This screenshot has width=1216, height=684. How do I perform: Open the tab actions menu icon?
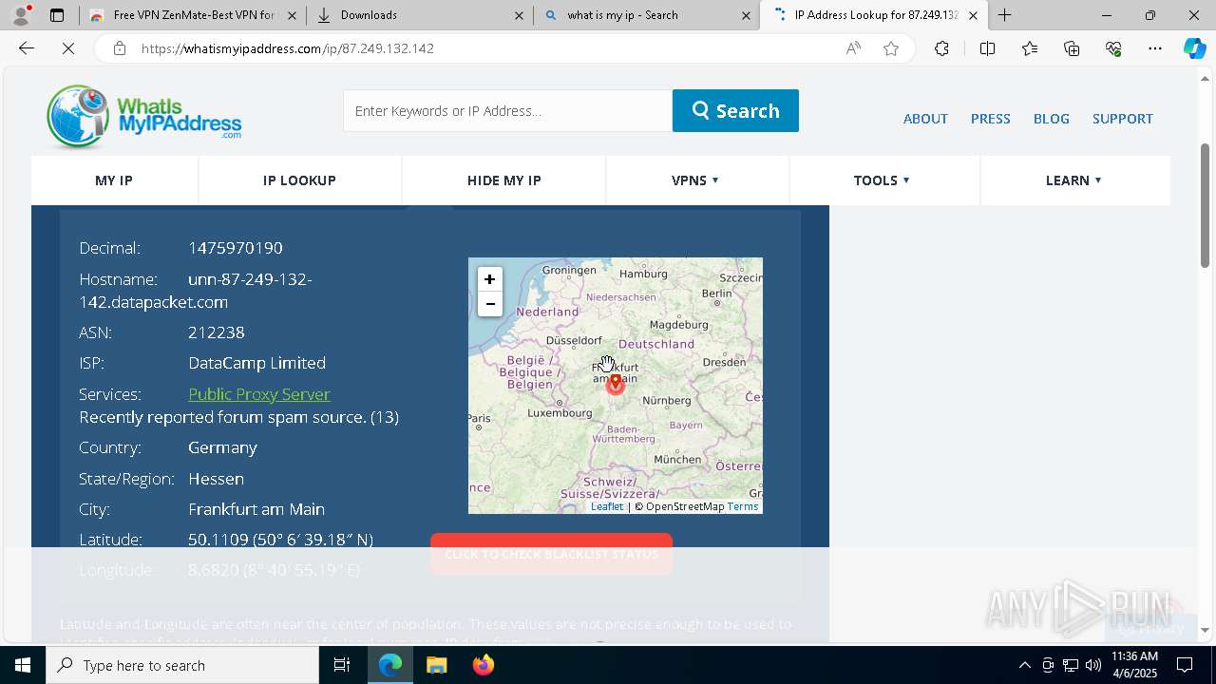57,15
